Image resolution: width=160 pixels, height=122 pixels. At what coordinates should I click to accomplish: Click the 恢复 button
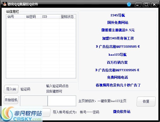pos(146,101)
